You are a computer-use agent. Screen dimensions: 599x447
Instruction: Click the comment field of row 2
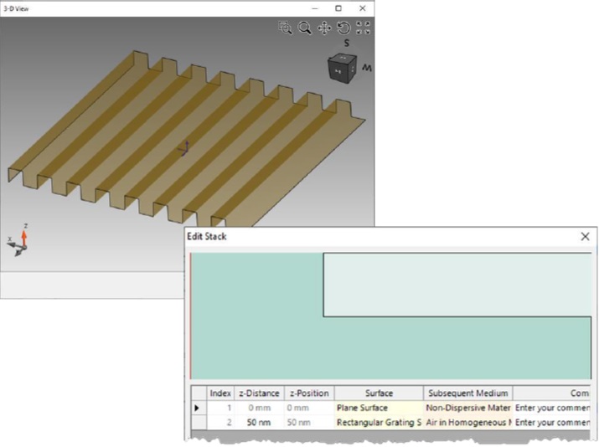pos(552,422)
